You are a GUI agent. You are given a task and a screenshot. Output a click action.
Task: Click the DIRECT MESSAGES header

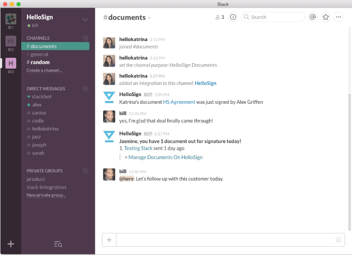pyautogui.click(x=46, y=89)
